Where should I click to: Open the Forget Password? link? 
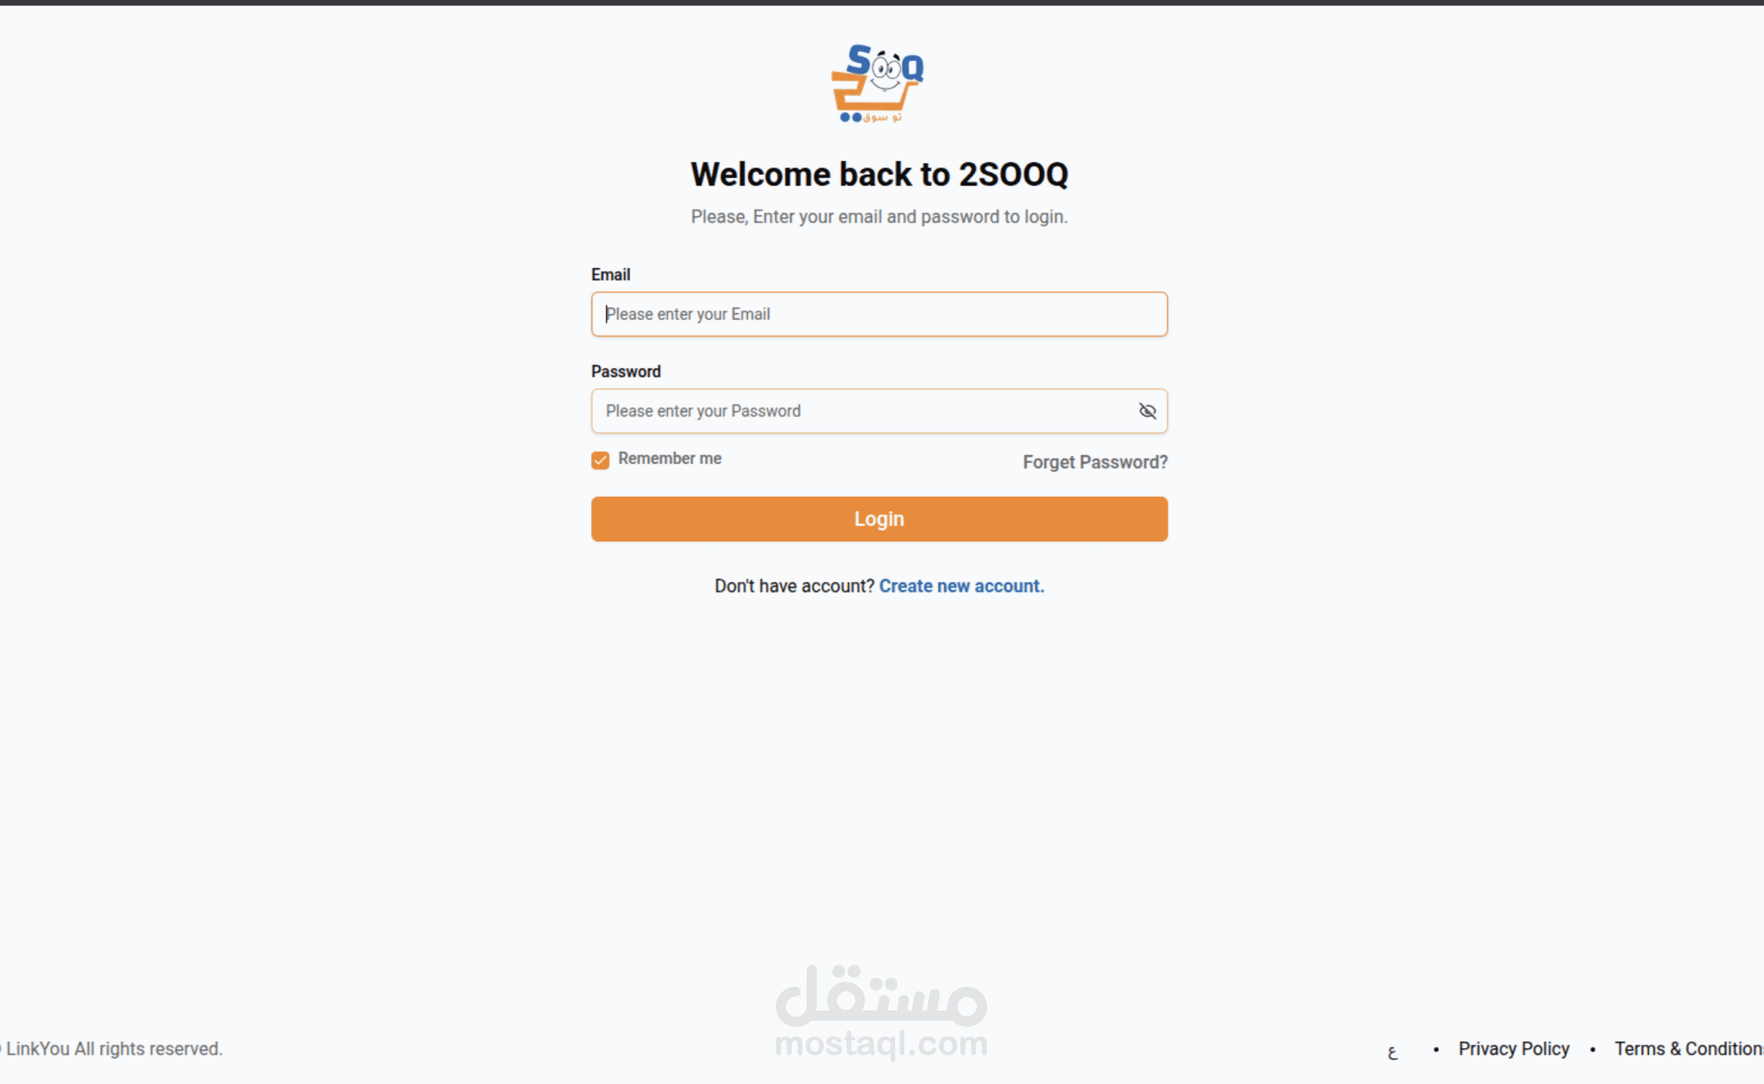tap(1095, 462)
